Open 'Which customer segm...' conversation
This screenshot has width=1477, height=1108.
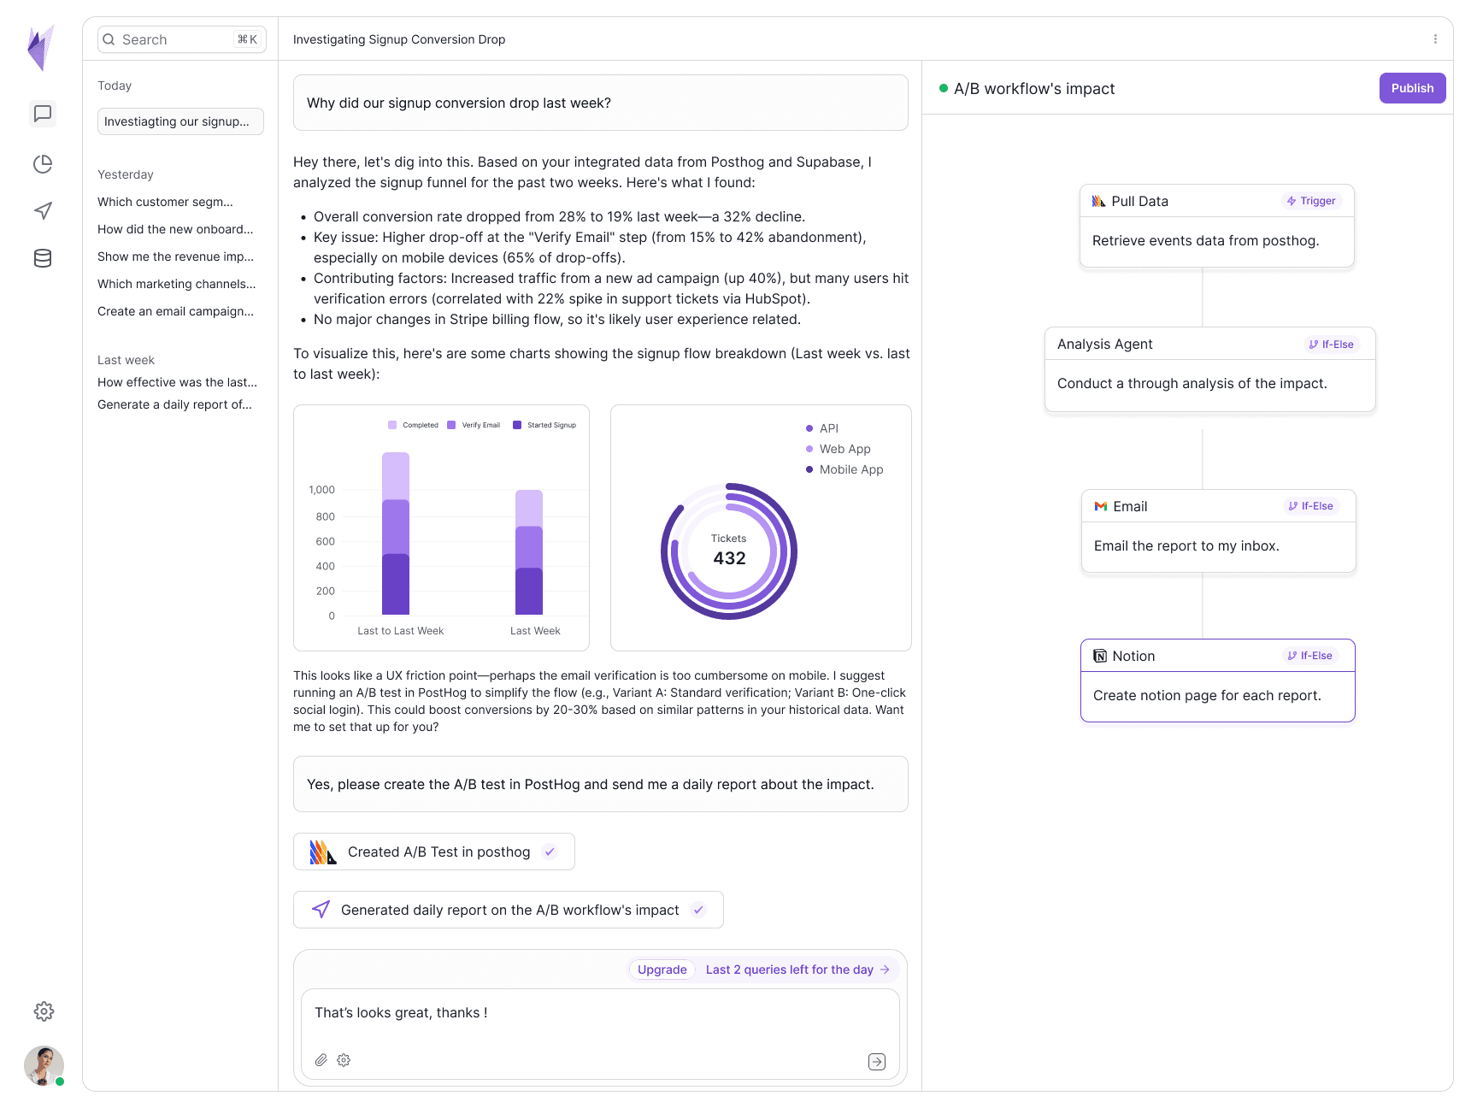click(165, 202)
